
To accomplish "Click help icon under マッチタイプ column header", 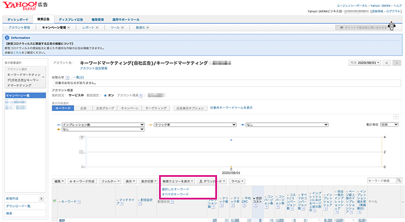I will click(122, 203).
